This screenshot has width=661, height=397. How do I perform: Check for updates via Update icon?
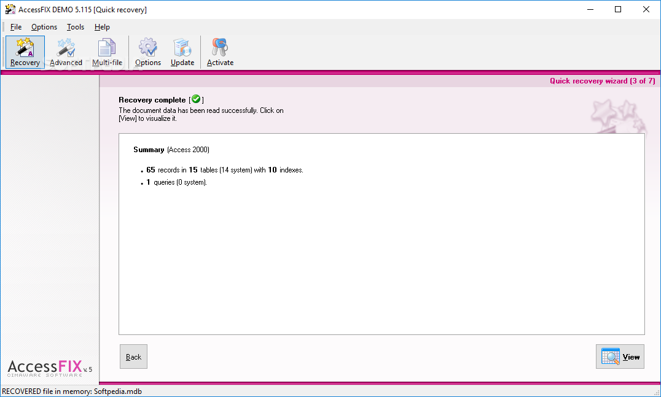(182, 52)
